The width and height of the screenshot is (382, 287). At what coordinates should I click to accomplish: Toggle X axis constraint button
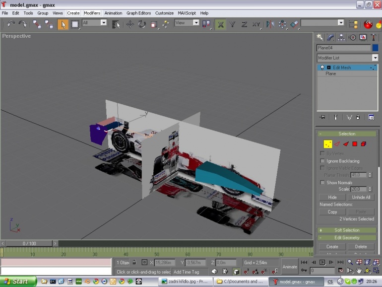point(220,24)
